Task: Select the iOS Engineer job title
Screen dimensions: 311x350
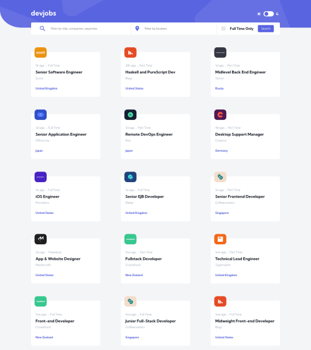Action: 47,196
